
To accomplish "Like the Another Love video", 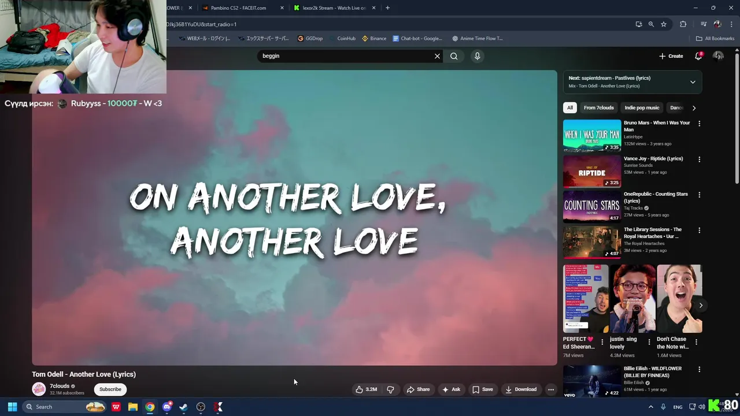I will pyautogui.click(x=366, y=389).
